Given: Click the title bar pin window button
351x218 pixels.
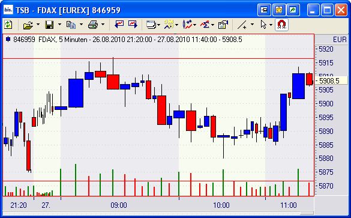Looking at the screenshot, I should [x=264, y=10].
